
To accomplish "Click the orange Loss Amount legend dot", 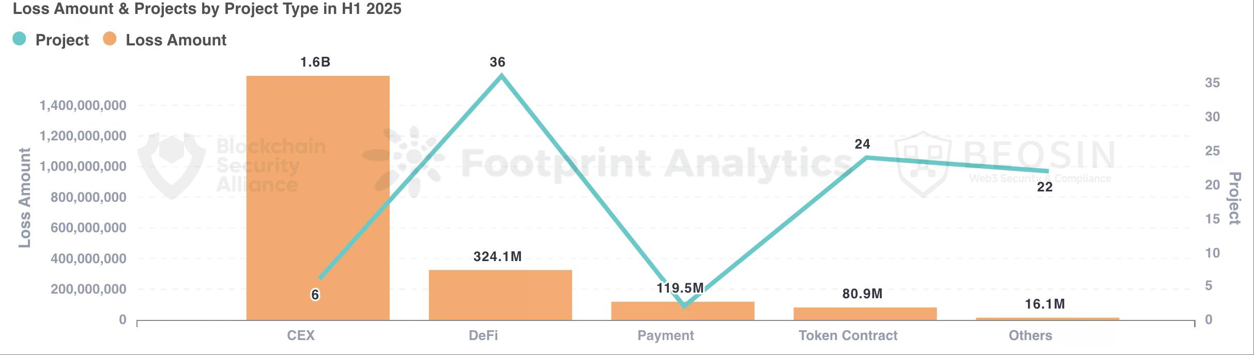I will 110,39.
